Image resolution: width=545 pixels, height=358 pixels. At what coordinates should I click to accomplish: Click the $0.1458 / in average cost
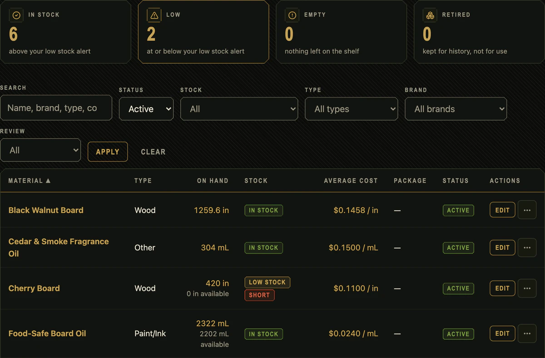356,210
